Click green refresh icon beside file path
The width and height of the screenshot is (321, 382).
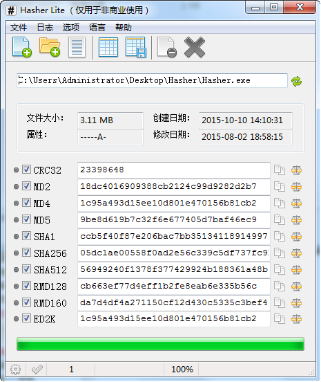tap(296, 82)
